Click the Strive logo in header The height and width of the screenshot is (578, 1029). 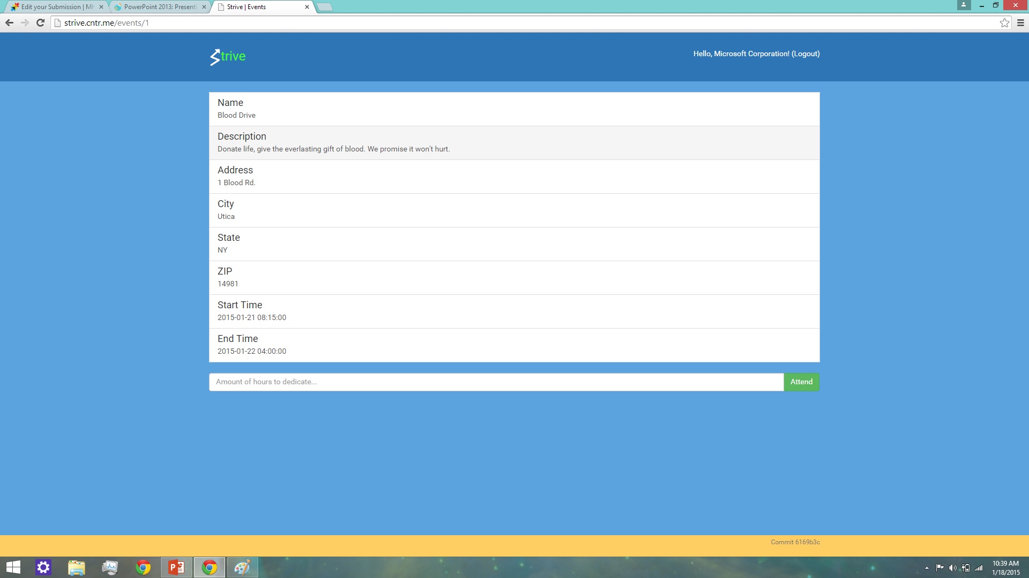[228, 56]
